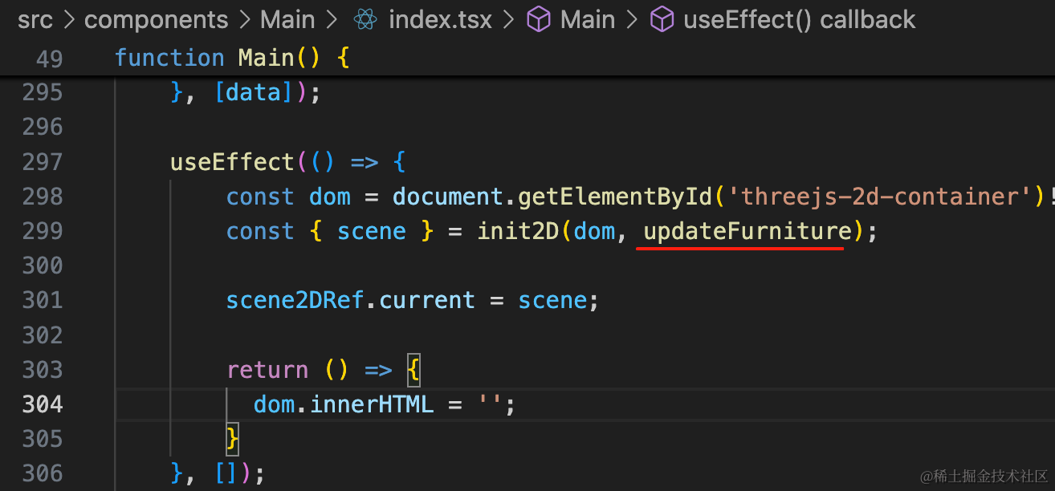
Task: Click 'return' keyword on line 303
Action: (267, 369)
